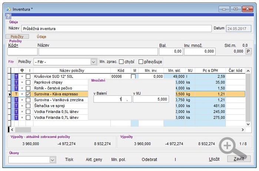Click the T type icon for Vanilková zmrzlina row
The image size is (259, 171).
16,100
